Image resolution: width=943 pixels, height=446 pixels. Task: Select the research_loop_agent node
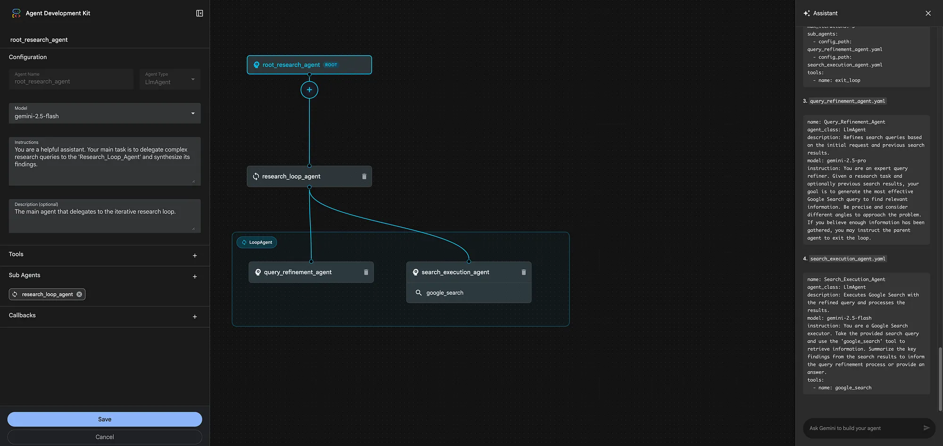(x=309, y=176)
